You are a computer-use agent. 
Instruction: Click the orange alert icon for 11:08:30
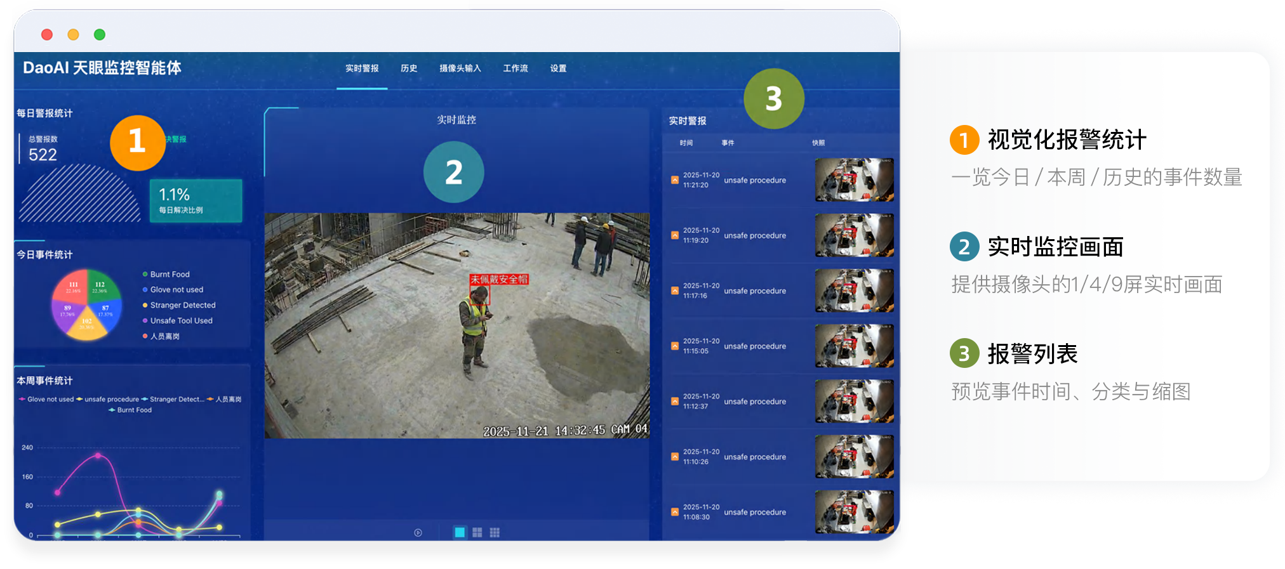[675, 513]
